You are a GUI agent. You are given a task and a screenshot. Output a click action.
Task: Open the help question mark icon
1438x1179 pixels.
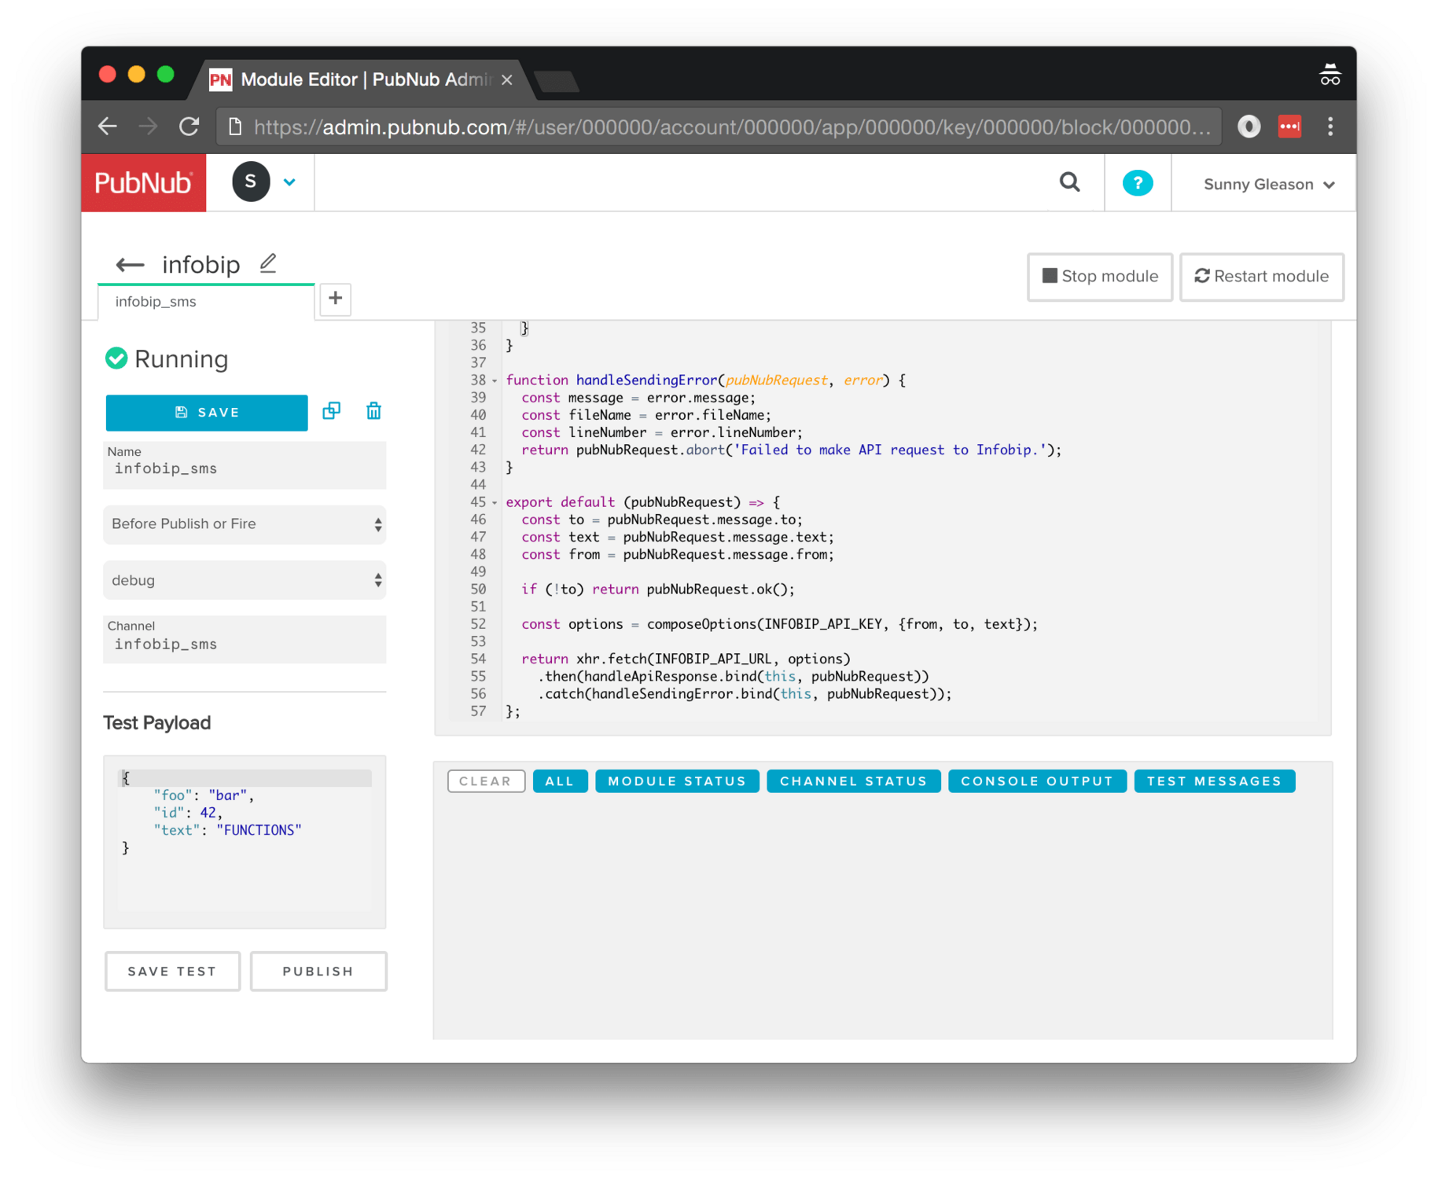coord(1137,183)
